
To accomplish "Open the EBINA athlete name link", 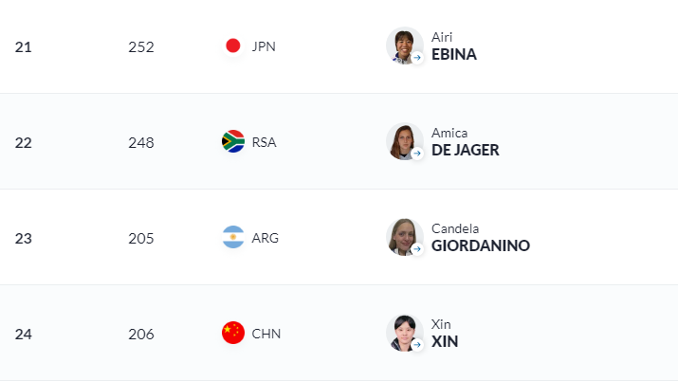I will pos(454,54).
